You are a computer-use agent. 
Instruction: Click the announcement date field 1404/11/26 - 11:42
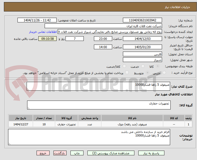click(37, 20)
